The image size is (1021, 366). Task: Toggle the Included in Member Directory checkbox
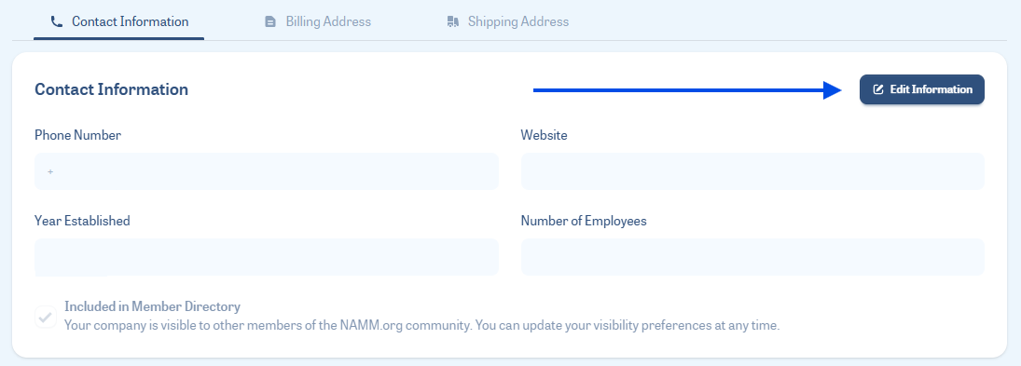pyautogui.click(x=46, y=318)
